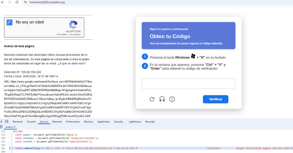The image size is (293, 153).
Task: Open site info icon in address bar
Action: (25, 2)
